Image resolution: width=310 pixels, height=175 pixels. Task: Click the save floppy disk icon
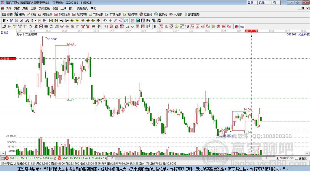(x=148, y=21)
